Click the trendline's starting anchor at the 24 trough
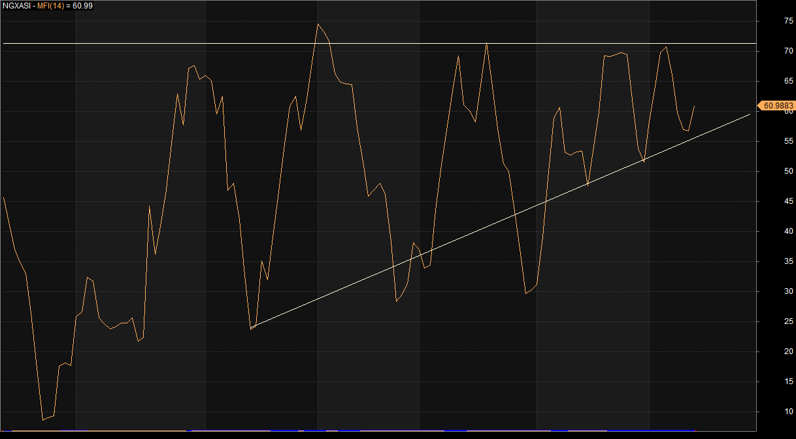Viewport: 796px width, 439px height. 251,327
